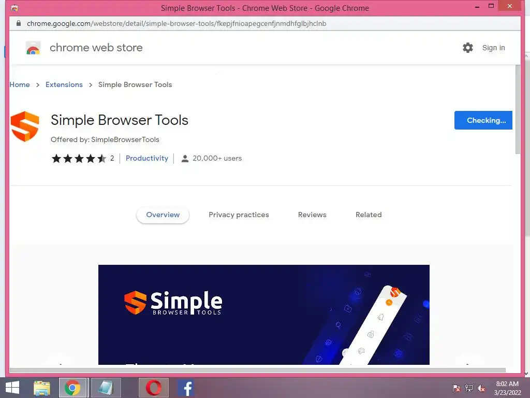Click the network tray icon
This screenshot has width=530, height=398.
coord(469,388)
